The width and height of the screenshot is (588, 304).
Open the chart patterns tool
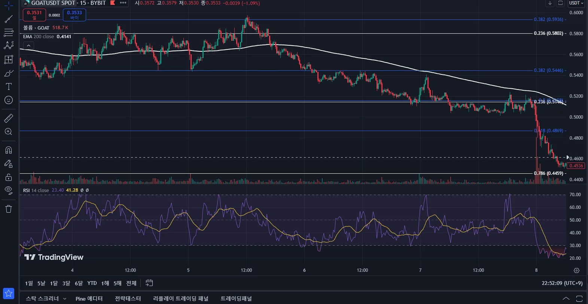9,46
